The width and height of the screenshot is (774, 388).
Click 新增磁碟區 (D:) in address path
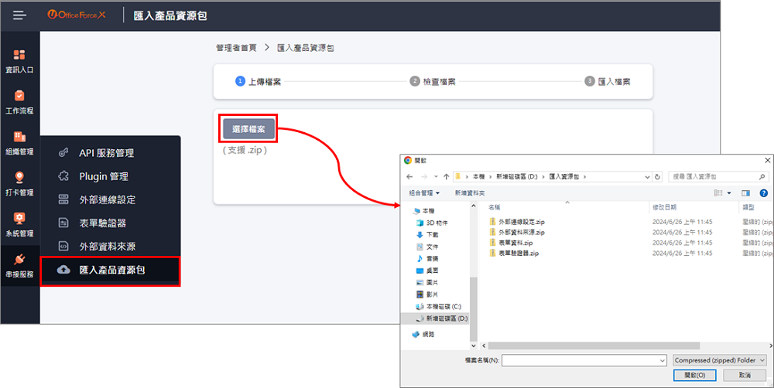(516, 176)
